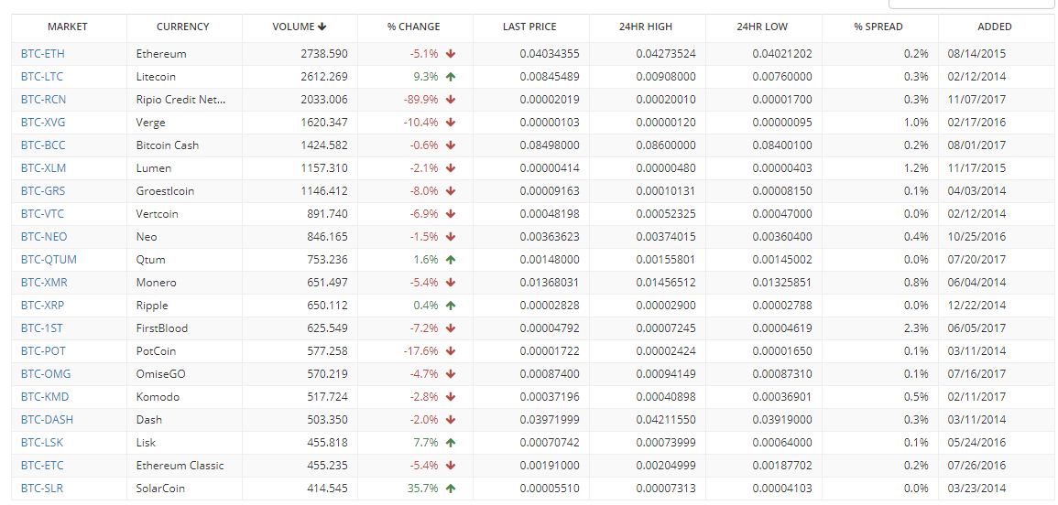Screen dimensions: 1058x505
Task: Open the BTC-BCC market link
Action: click(43, 145)
